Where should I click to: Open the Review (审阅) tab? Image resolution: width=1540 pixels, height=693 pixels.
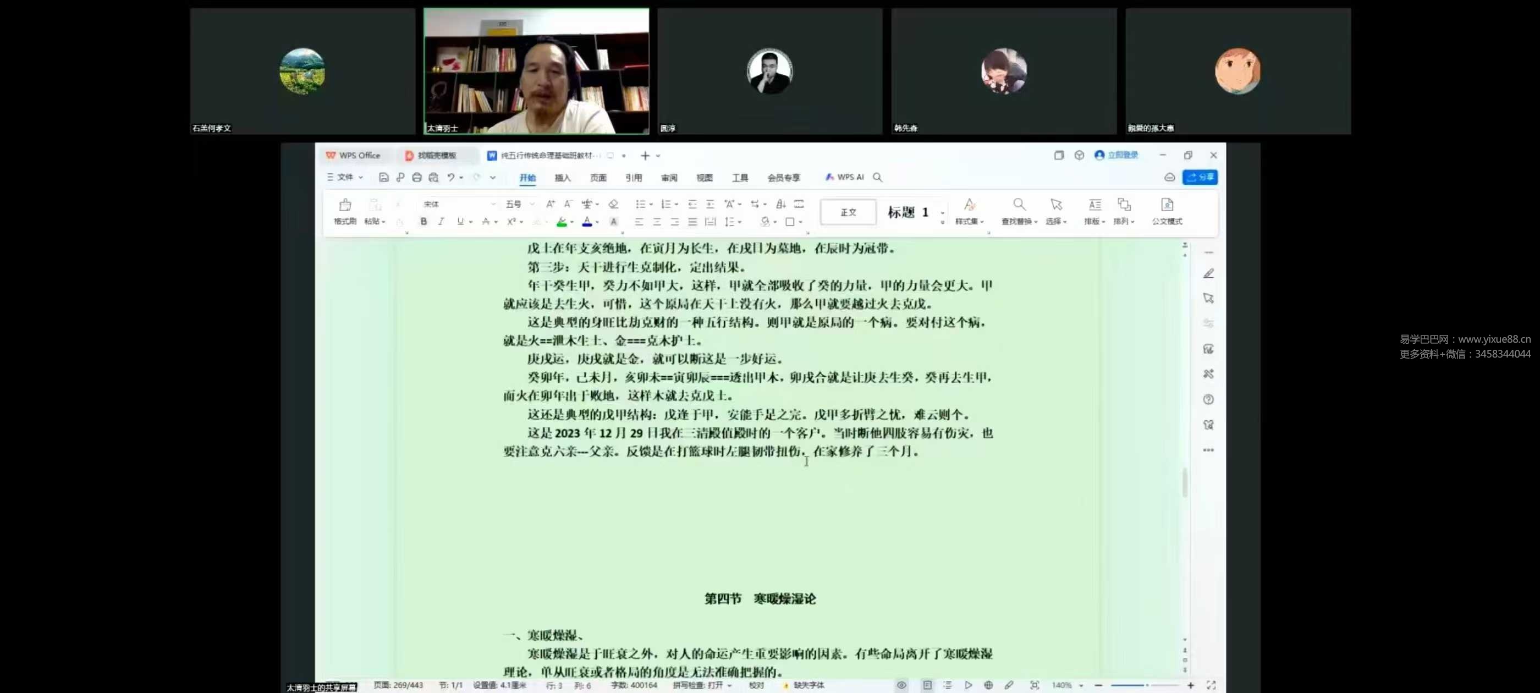click(x=668, y=178)
